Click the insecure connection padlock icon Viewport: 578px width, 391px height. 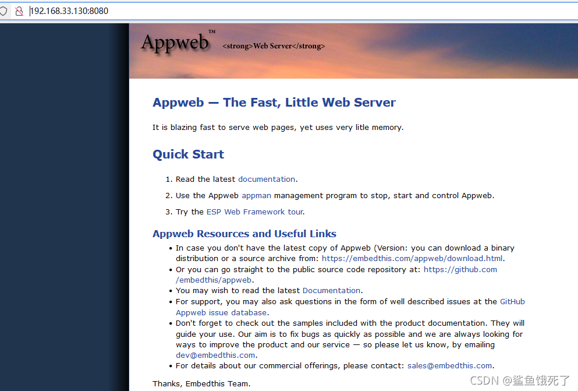19,11
